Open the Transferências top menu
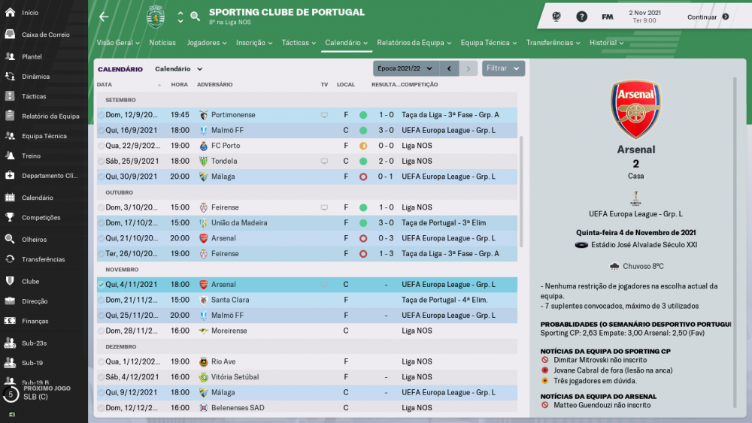 pyautogui.click(x=553, y=43)
